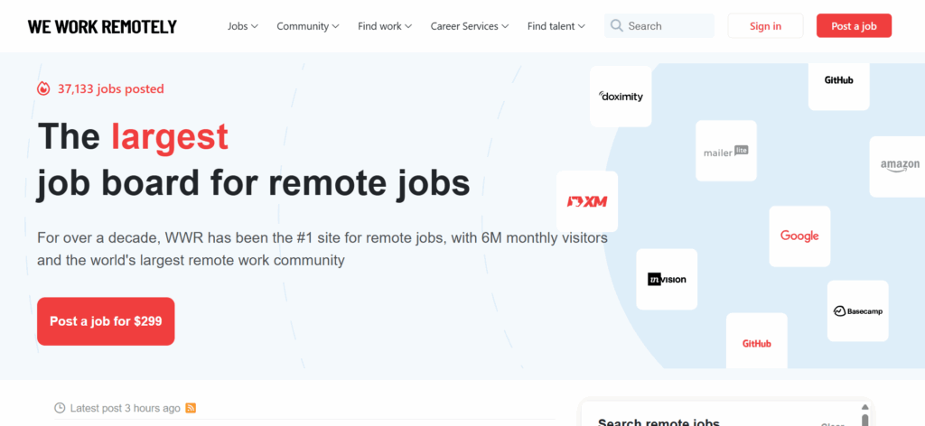Select the Basecamp logo card
The image size is (925, 426).
857,310
